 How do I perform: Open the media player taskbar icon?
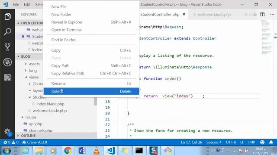pos(53,151)
